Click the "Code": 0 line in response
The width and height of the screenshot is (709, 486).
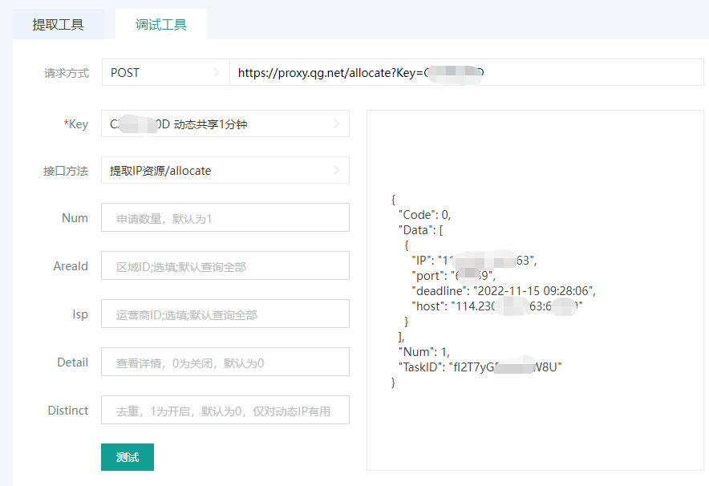(x=425, y=214)
